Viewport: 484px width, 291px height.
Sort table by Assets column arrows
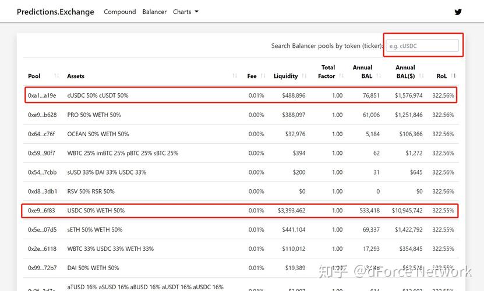(x=235, y=76)
